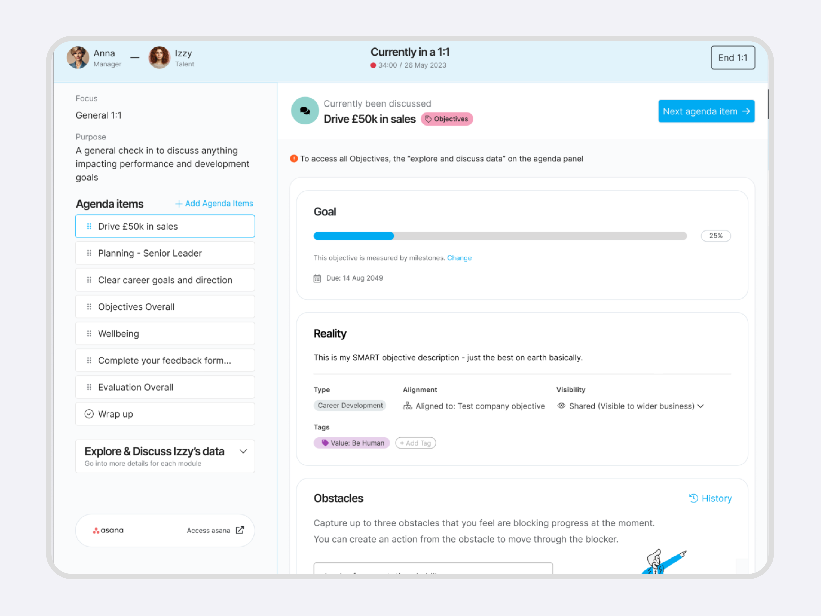
Task: Select Objectives Overall agenda item
Action: [x=165, y=307]
